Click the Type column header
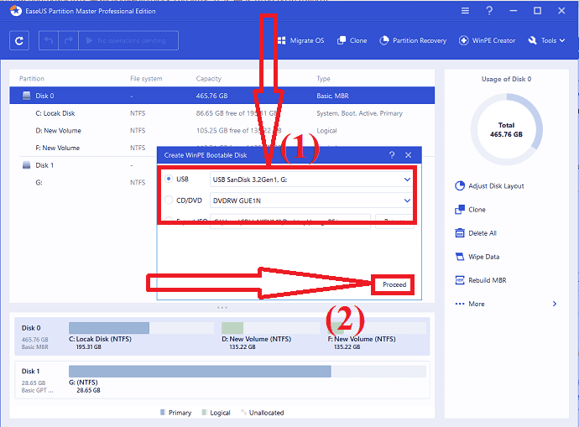Screen dimensions: 579x427 pyautogui.click(x=323, y=79)
